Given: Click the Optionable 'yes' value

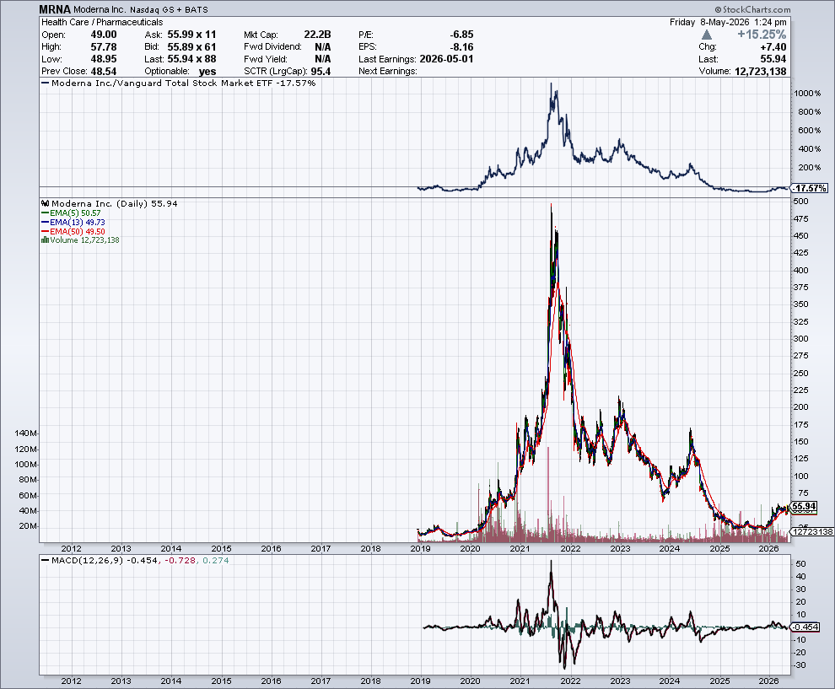Looking at the screenshot, I should (x=207, y=72).
